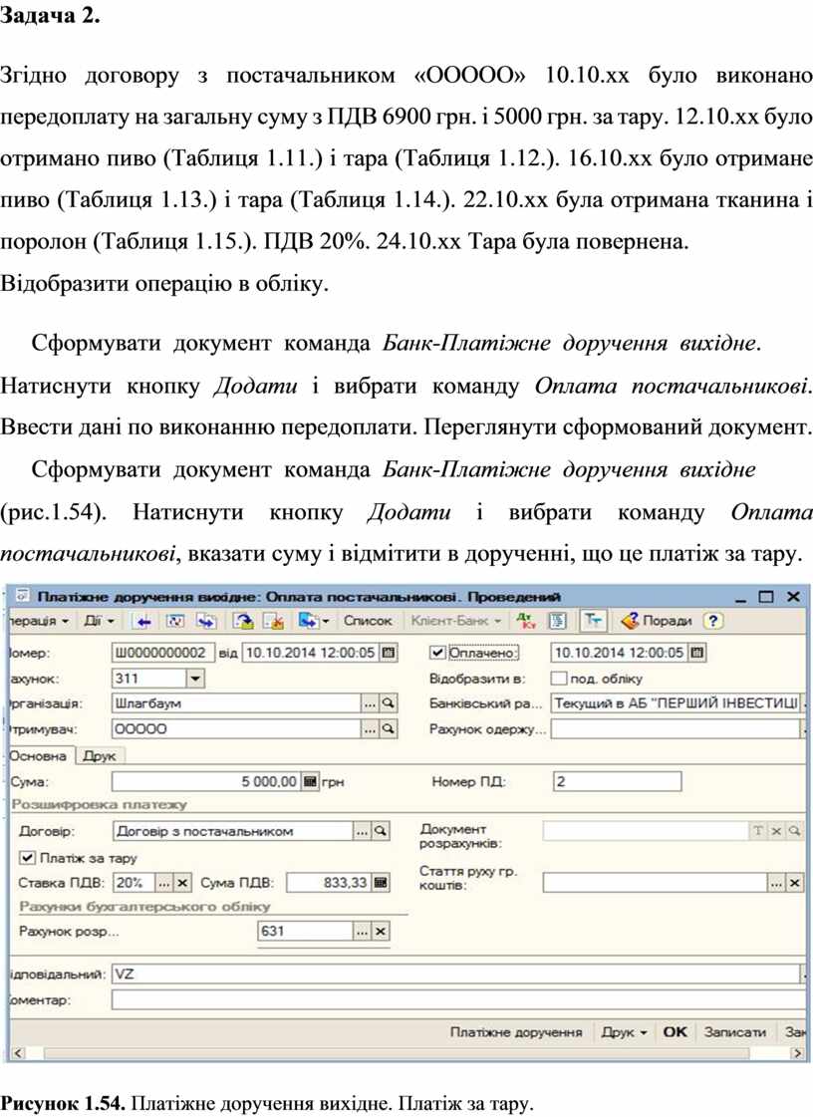Viewport: 813px width, 1117px height.
Task: Open selection list for Організація field
Action: point(370,703)
